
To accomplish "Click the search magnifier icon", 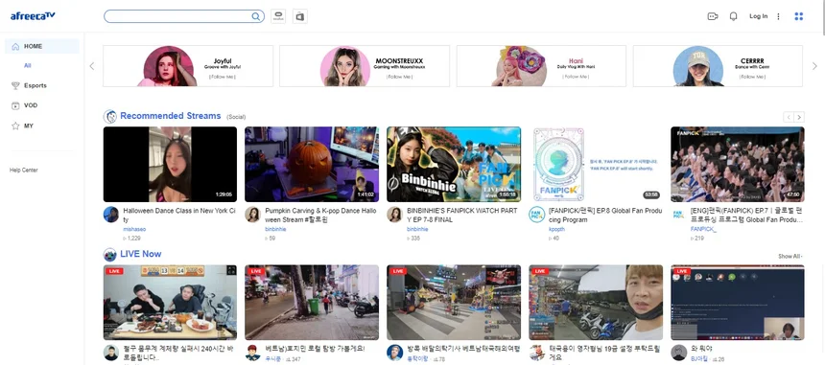I will [256, 16].
